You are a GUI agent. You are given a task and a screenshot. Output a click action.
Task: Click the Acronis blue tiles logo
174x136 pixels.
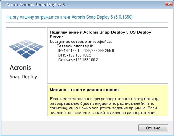pyautogui.click(x=26, y=49)
